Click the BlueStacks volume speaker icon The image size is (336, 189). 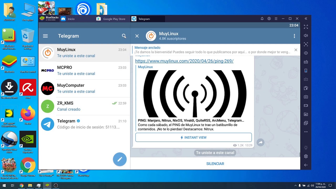pos(306,35)
